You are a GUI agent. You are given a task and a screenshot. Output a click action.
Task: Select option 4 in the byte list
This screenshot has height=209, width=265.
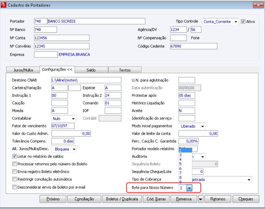tap(185, 159)
